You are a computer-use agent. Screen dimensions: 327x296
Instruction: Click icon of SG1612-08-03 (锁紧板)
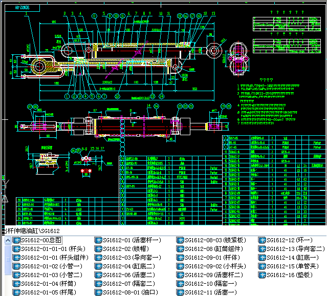[x=180, y=240]
